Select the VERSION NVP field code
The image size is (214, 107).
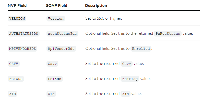click(x=17, y=19)
